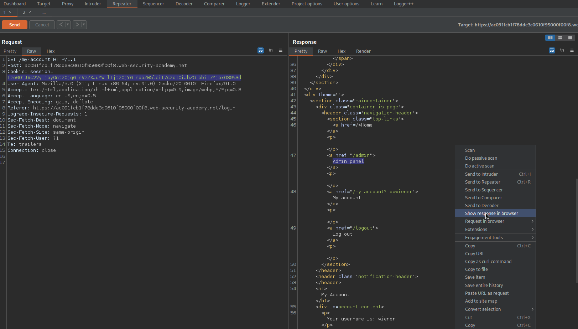Image resolution: width=578 pixels, height=329 pixels.
Task: Click 'Your username is: wiener' line
Action: click(x=361, y=319)
